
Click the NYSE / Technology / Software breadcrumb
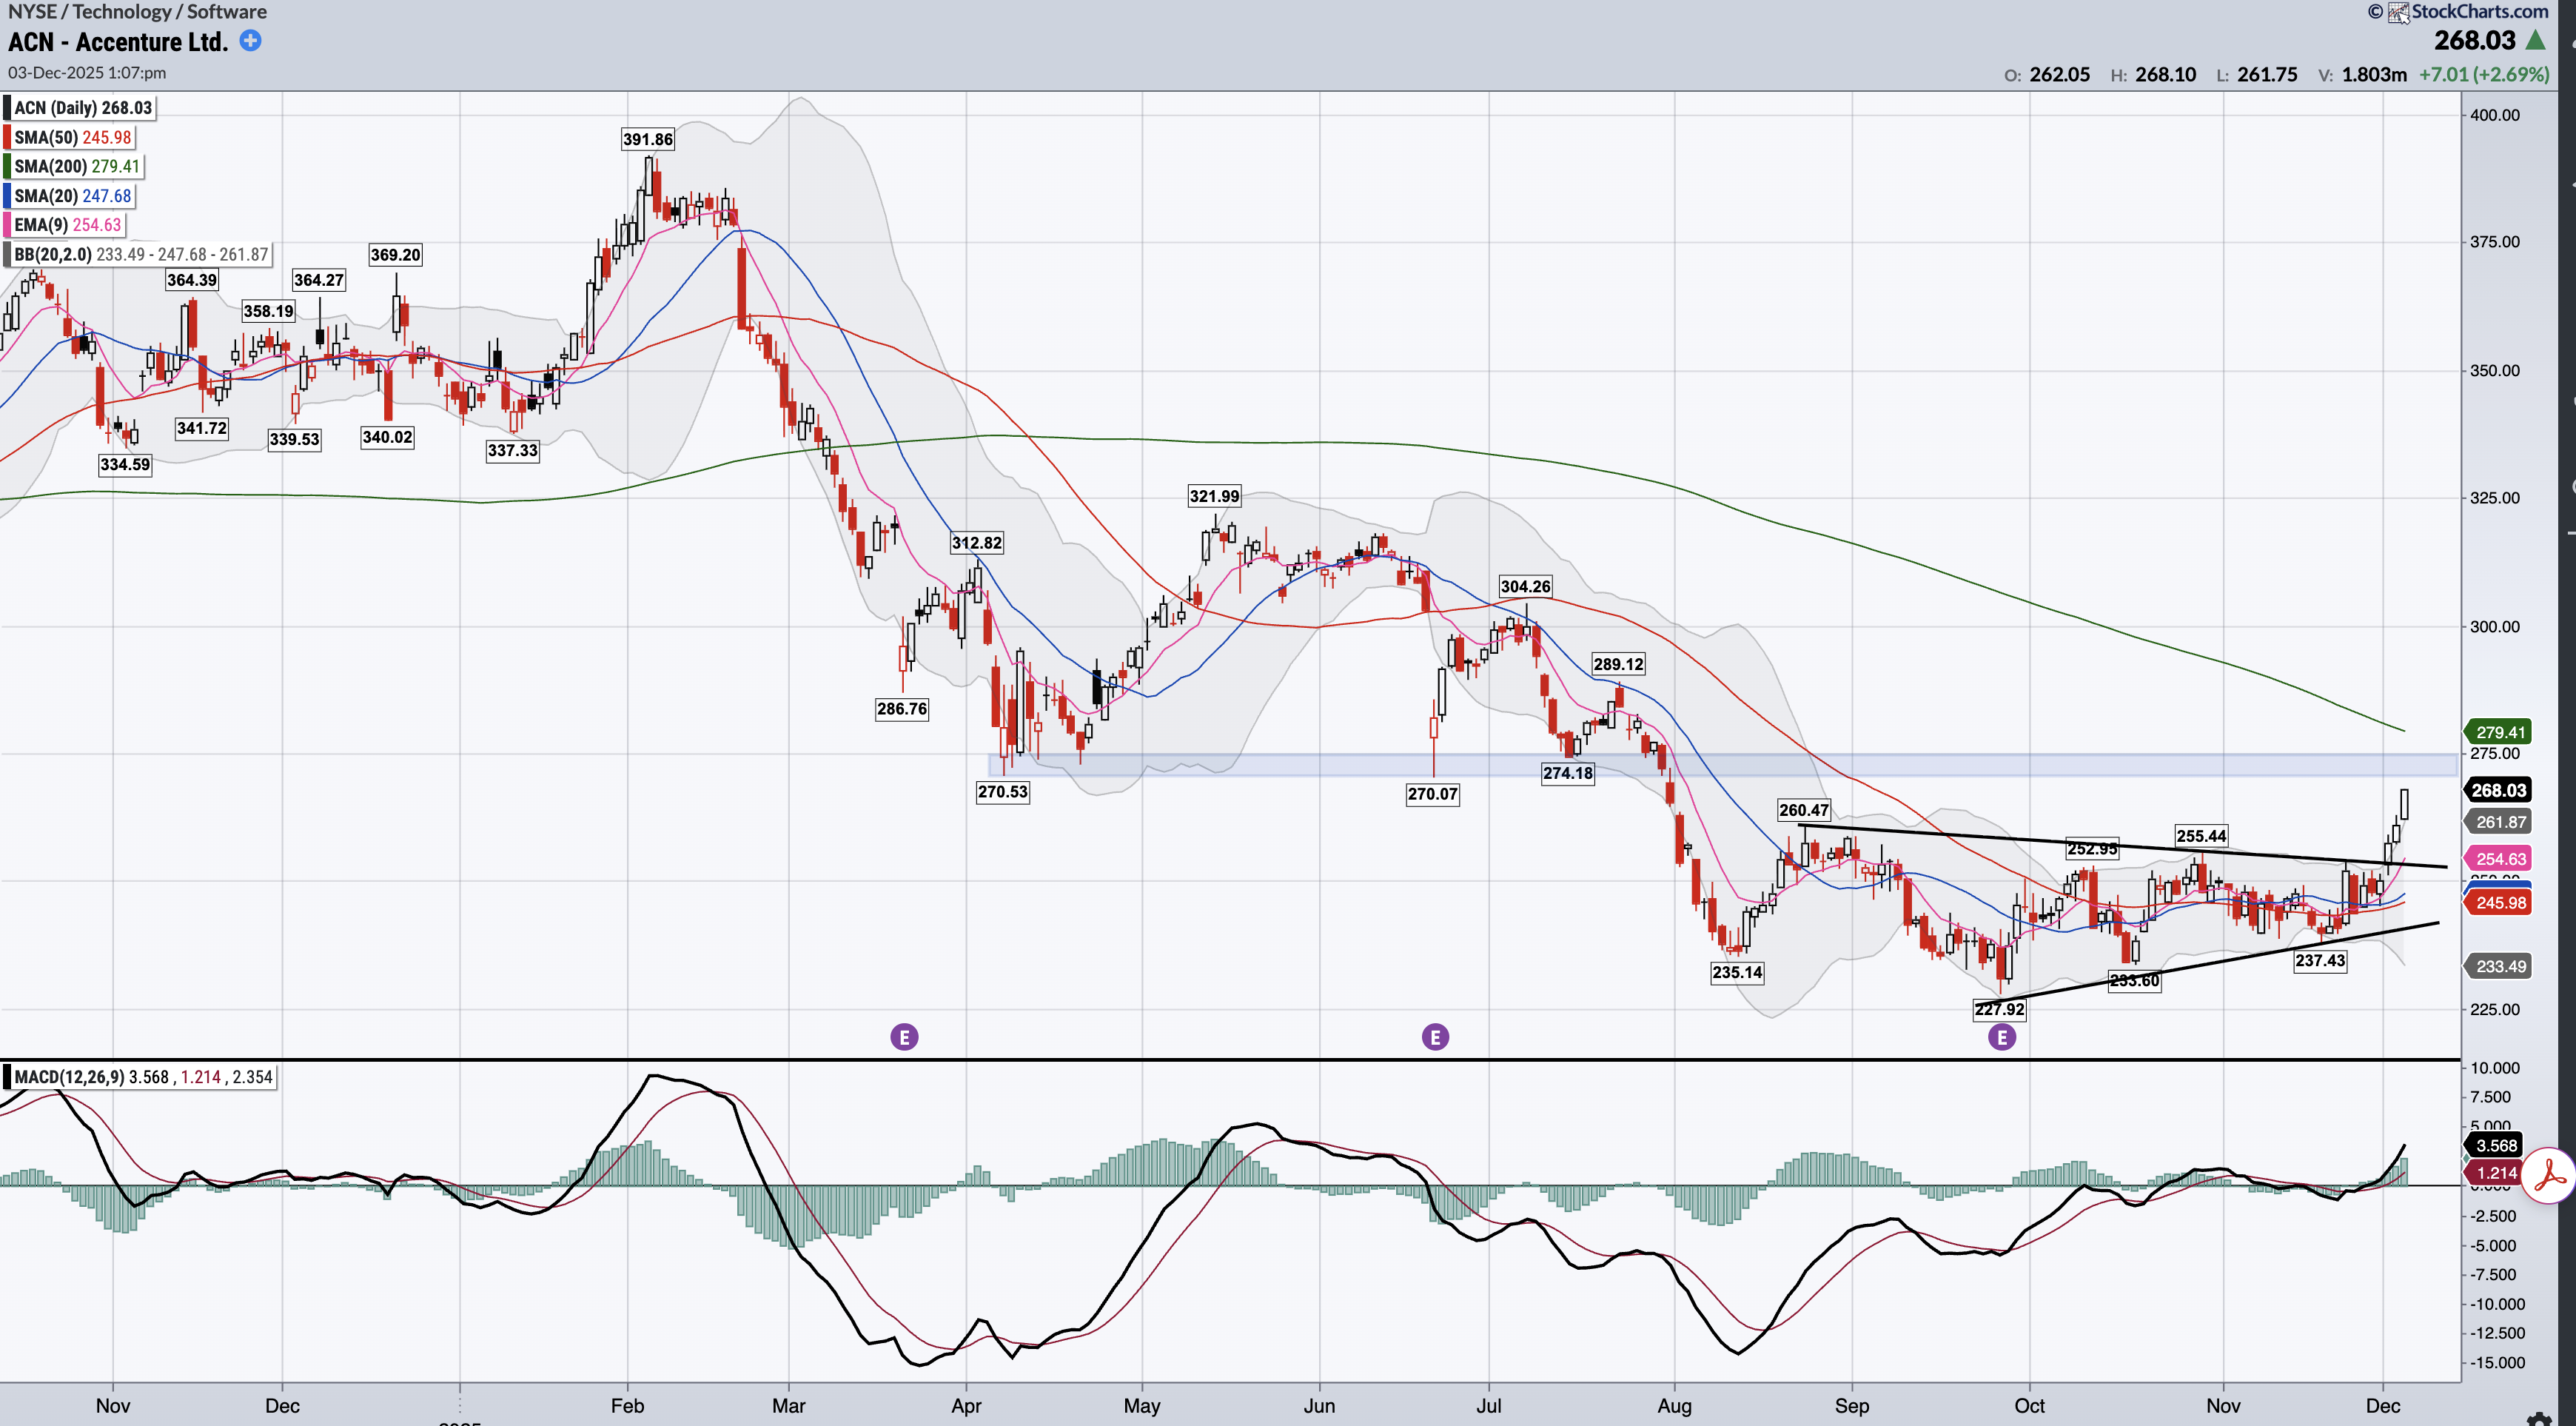137,12
